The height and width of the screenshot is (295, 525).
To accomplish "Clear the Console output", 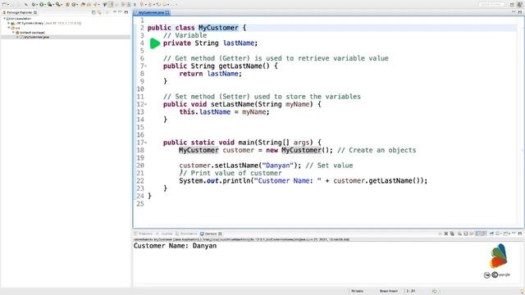I will [x=459, y=234].
